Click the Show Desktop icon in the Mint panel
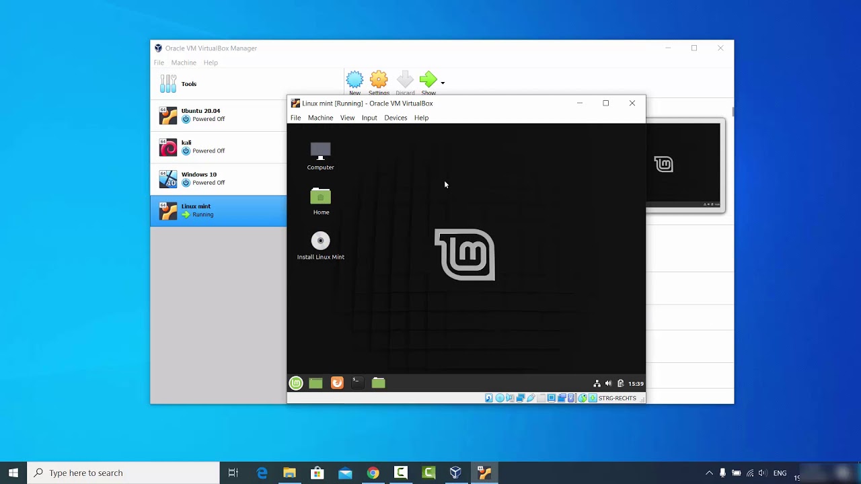 [315, 383]
